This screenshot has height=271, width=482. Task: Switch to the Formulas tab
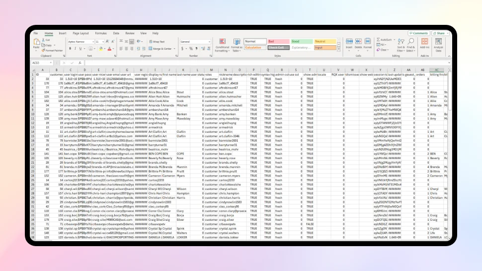coord(101,33)
